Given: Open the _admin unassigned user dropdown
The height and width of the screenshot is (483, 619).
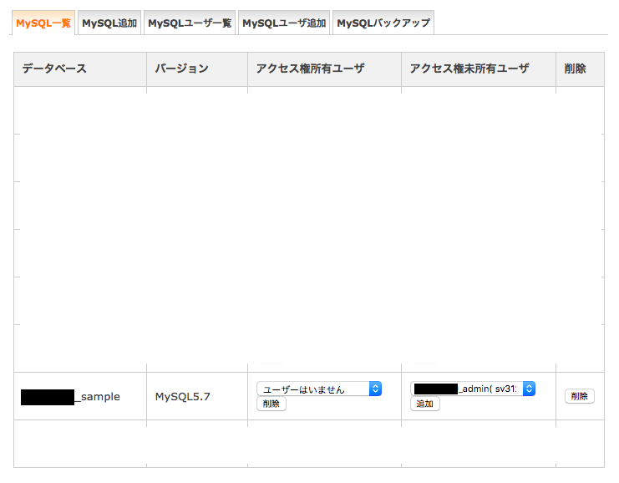Looking at the screenshot, I should pos(468,389).
